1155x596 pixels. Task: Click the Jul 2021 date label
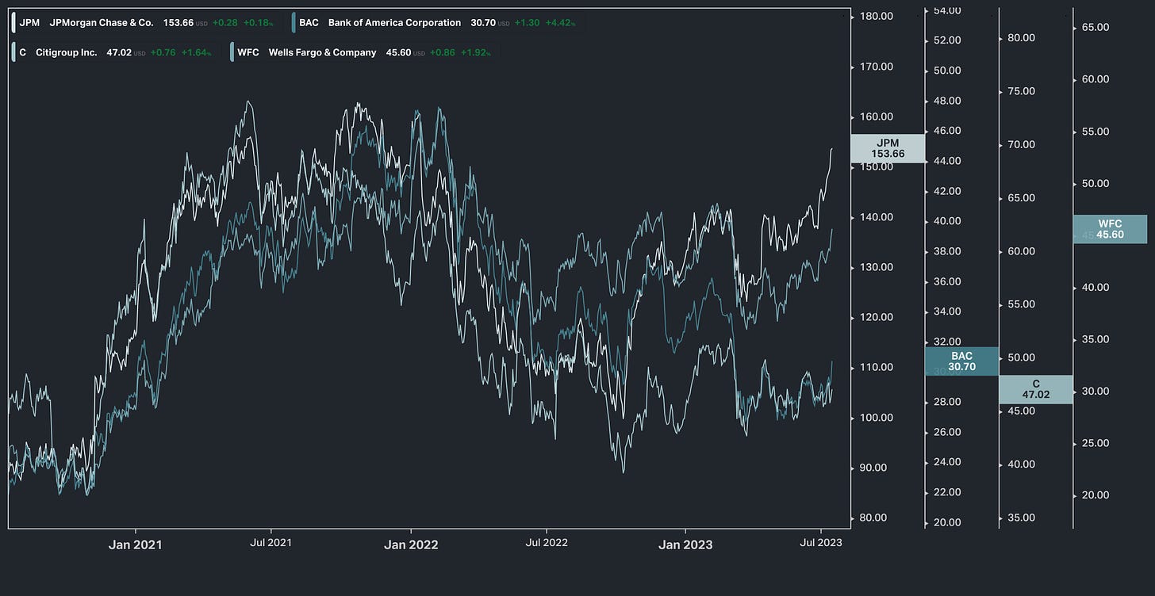pos(271,543)
